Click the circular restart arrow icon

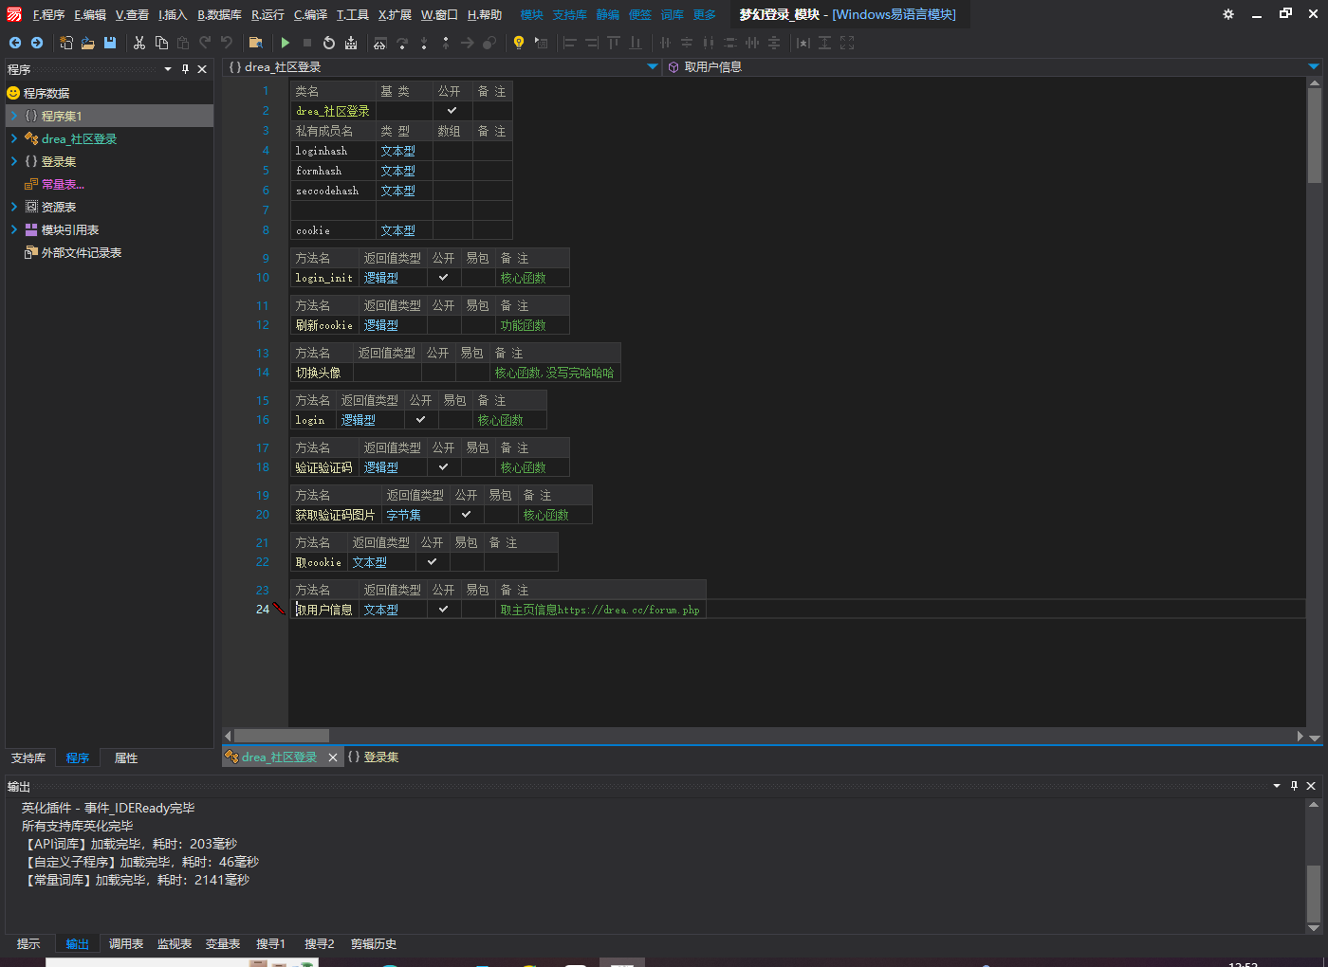[x=329, y=43]
